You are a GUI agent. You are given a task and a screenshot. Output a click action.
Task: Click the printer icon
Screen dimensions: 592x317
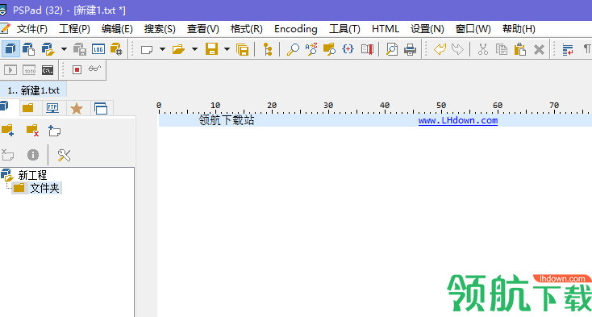[x=410, y=49]
